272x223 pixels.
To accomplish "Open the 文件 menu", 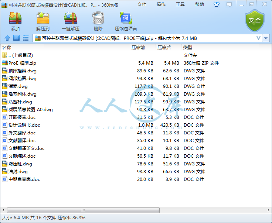I will coord(142,4).
